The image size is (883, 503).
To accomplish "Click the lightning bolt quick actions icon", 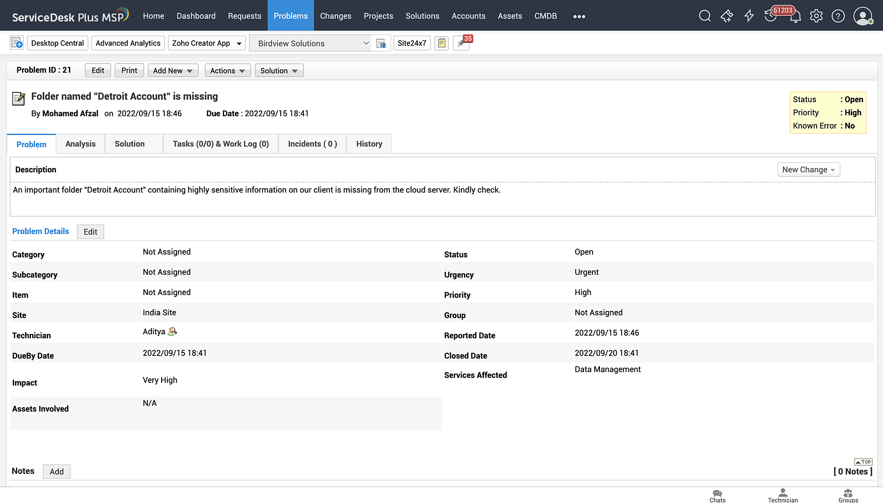I will [x=748, y=16].
